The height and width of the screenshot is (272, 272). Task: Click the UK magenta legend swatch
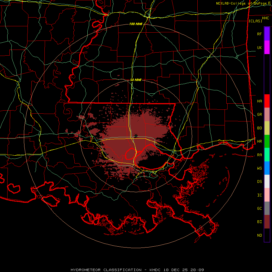pos(267,47)
